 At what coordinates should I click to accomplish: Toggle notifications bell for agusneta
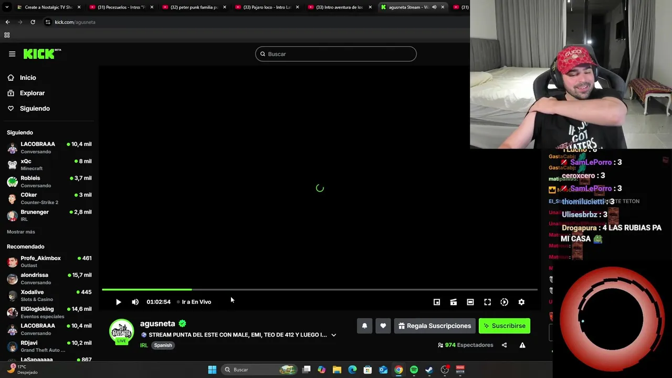coord(364,326)
